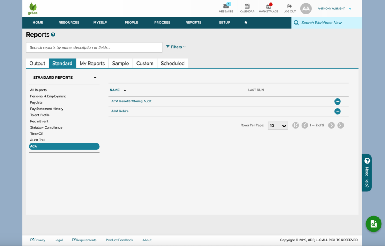Open actions menu for ACA Benefit Offering Audit
Screen dimensions: 385x246
point(338,102)
